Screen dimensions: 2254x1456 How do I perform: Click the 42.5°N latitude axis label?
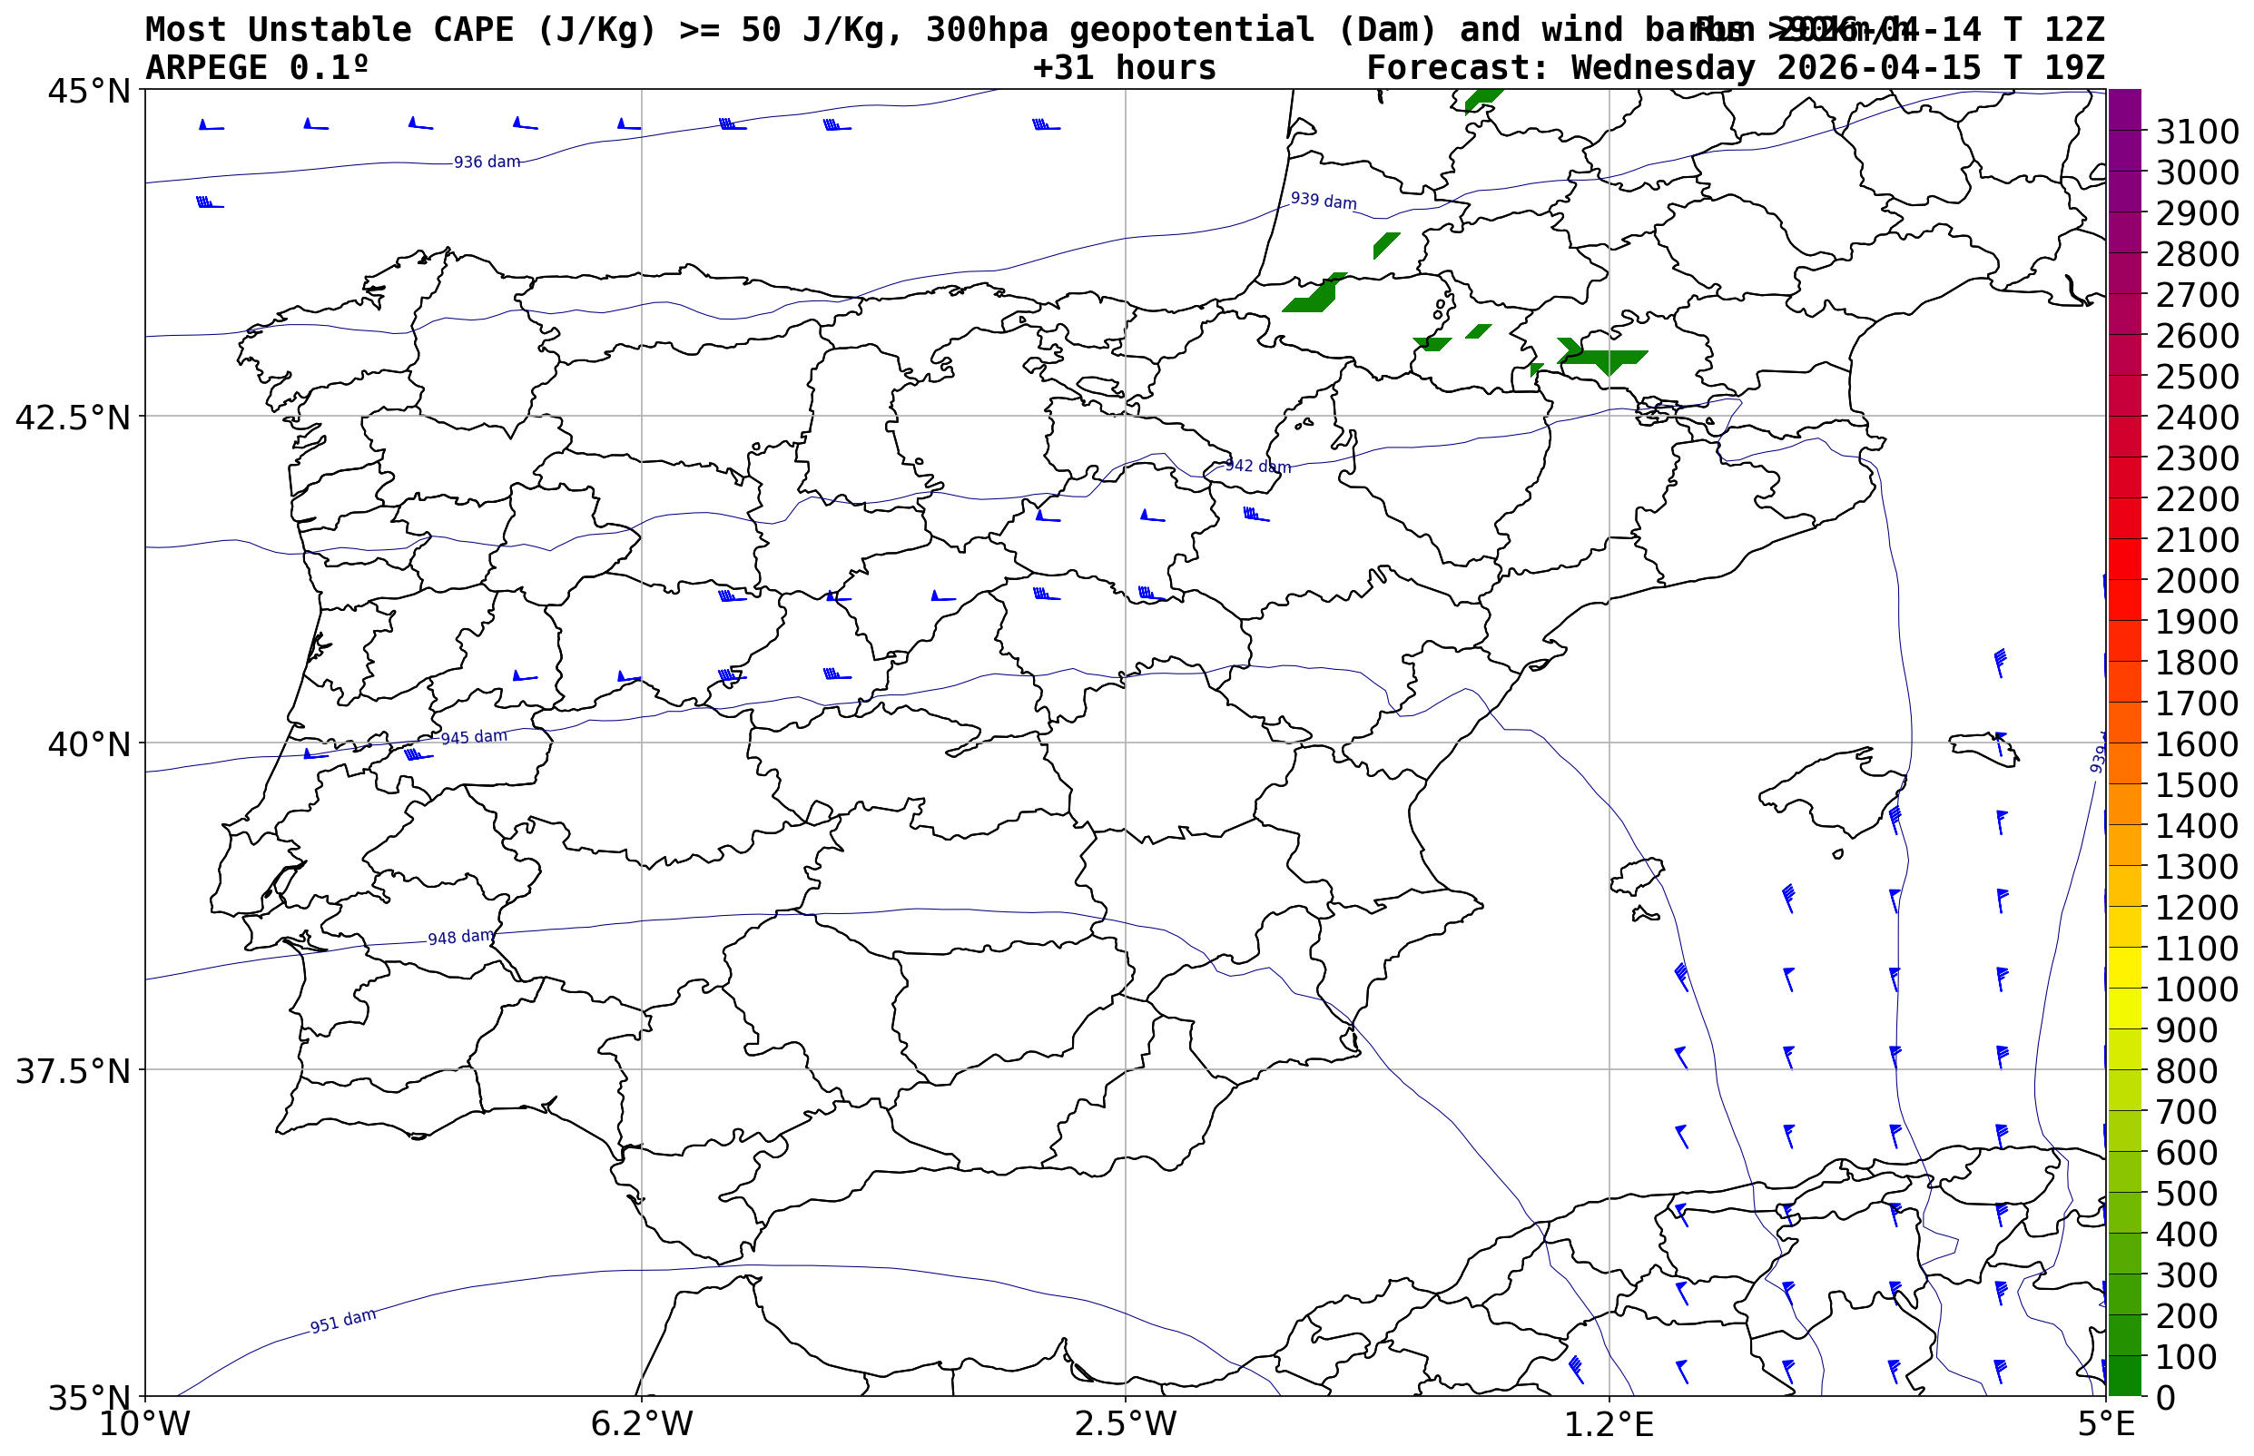[x=72, y=417]
